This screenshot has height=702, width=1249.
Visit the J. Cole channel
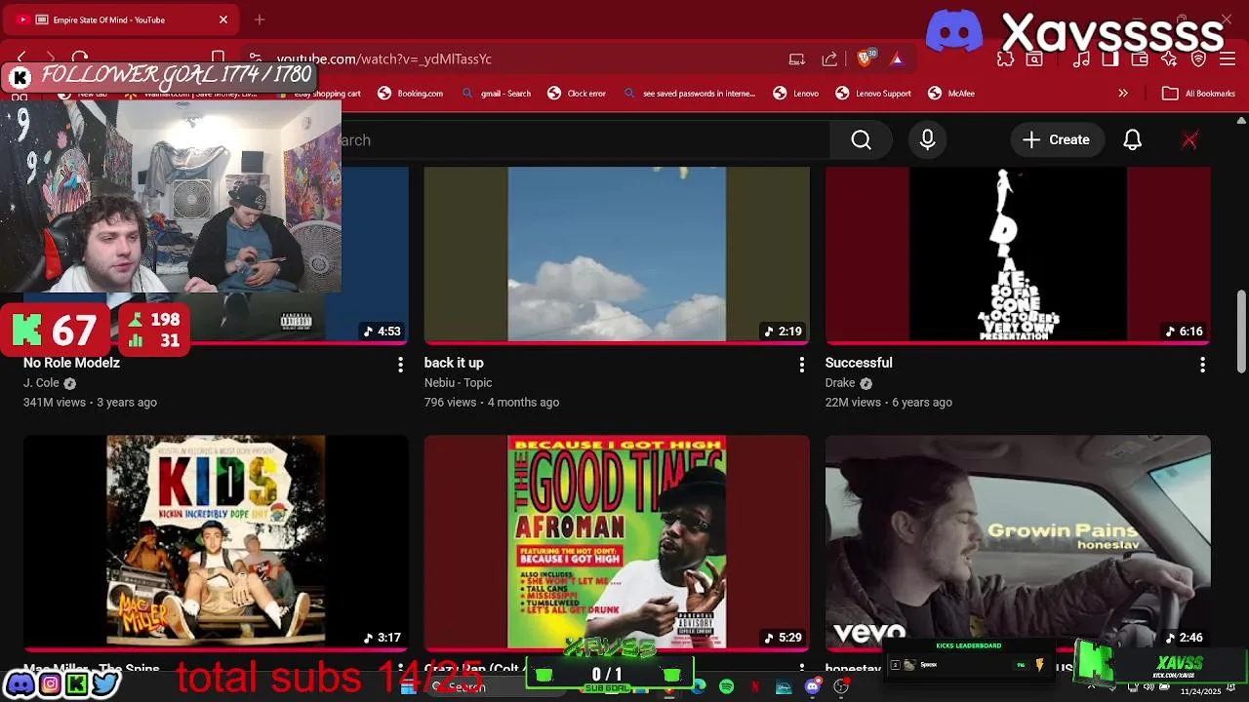tap(41, 383)
